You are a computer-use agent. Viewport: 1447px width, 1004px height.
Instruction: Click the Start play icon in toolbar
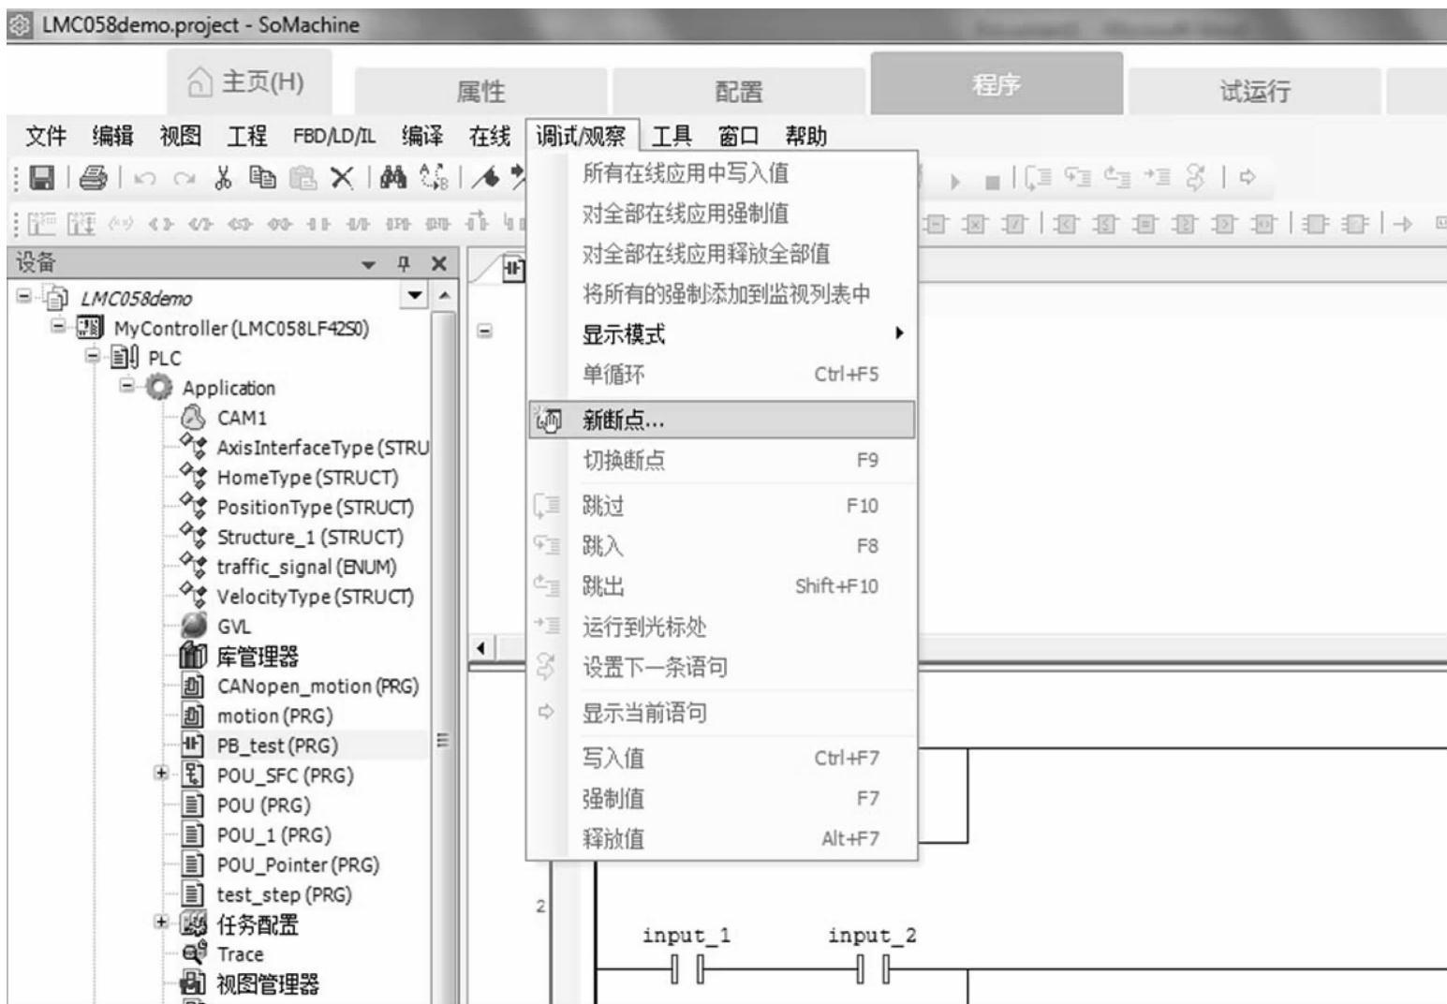955,181
